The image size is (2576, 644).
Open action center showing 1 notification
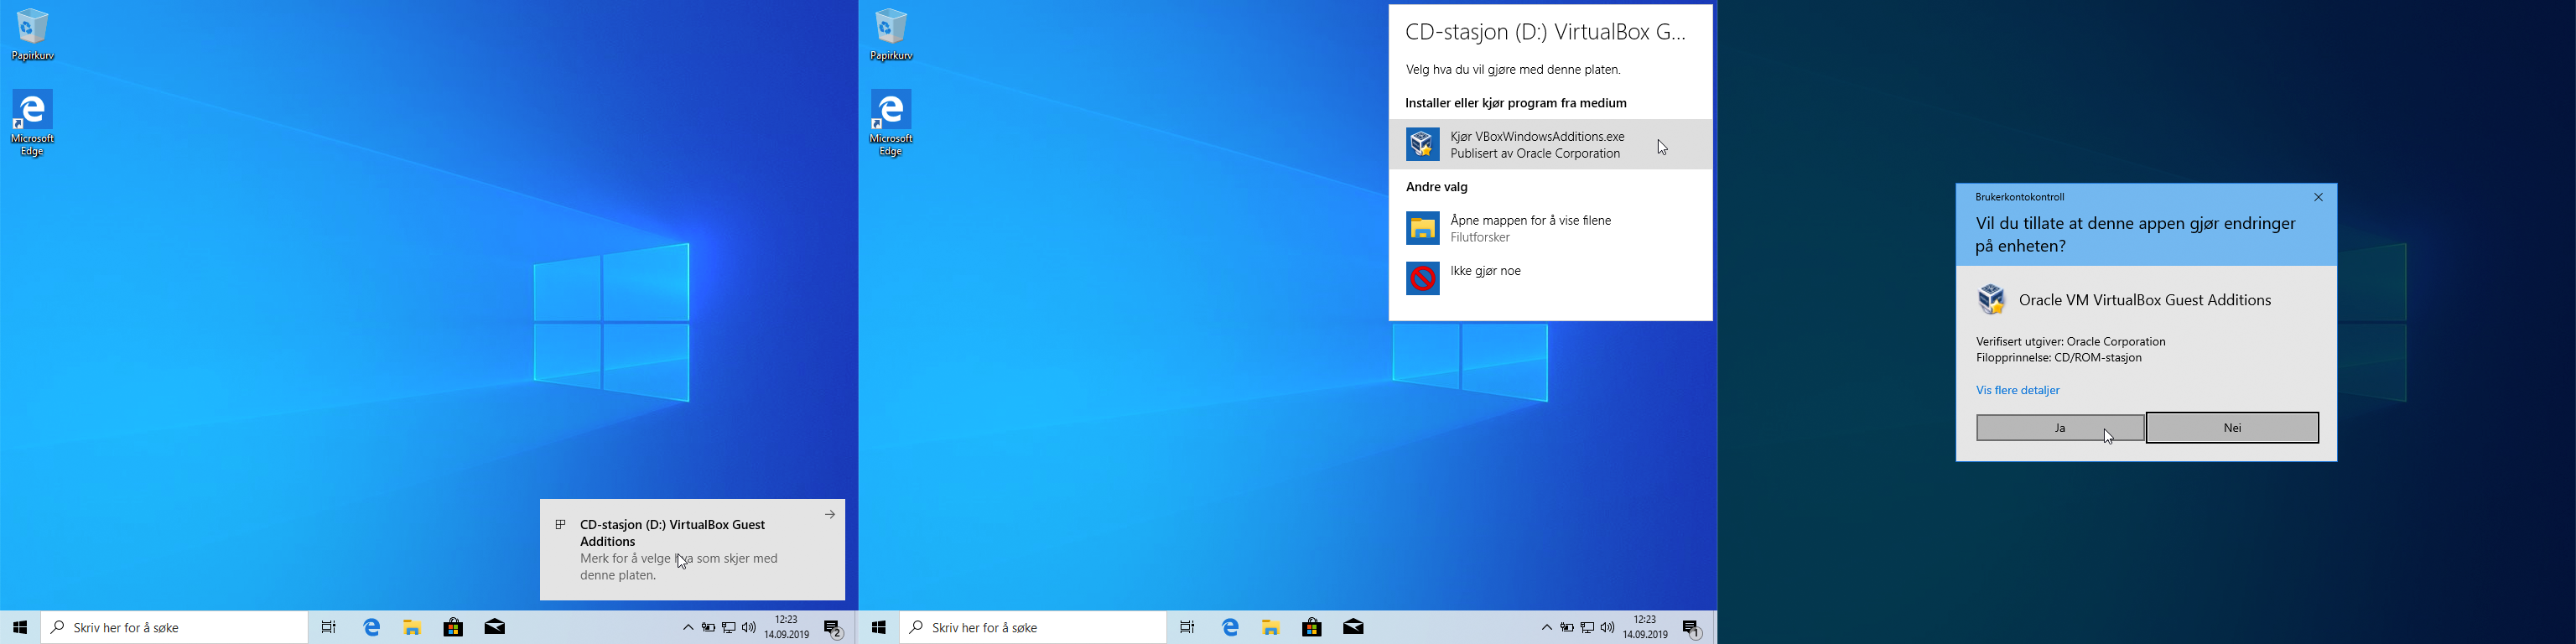point(1693,628)
